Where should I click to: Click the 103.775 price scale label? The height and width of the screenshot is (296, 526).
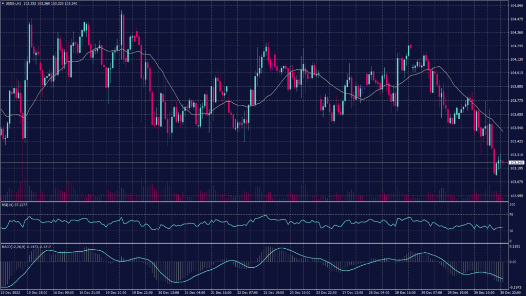[516, 101]
